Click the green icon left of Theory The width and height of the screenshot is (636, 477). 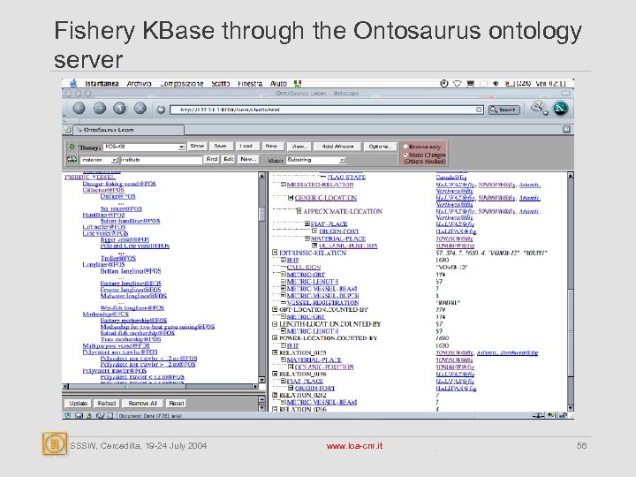(x=72, y=147)
